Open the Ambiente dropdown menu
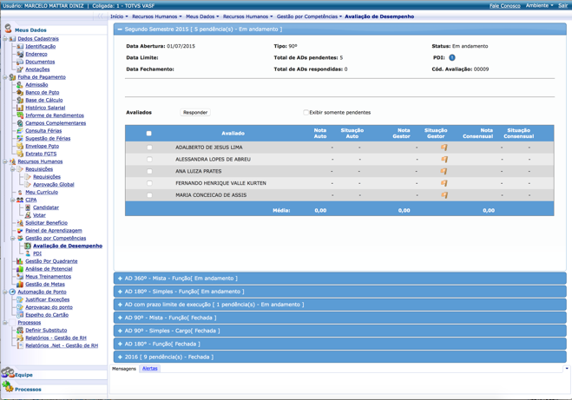Screen dimensions: 572x400 tap(539, 5)
